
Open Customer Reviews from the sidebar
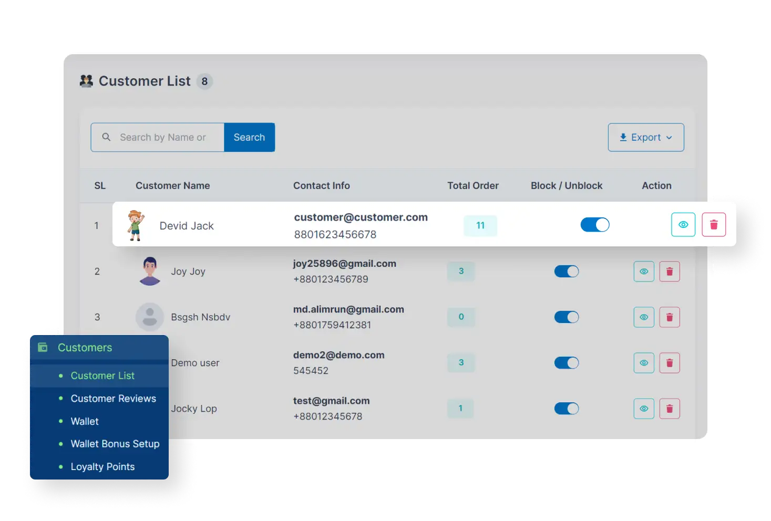click(x=113, y=398)
